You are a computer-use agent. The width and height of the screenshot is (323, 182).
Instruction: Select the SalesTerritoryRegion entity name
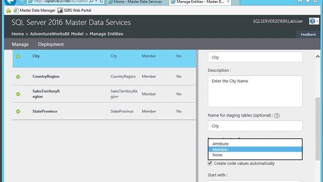coord(46,94)
